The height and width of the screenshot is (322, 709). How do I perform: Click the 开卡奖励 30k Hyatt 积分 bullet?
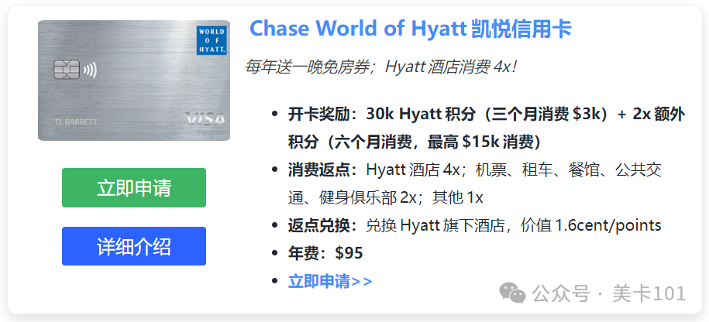tap(487, 128)
